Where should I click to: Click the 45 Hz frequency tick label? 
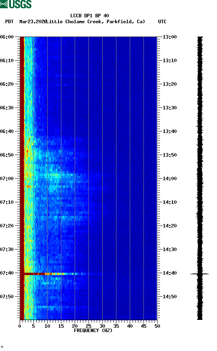(x=143, y=326)
